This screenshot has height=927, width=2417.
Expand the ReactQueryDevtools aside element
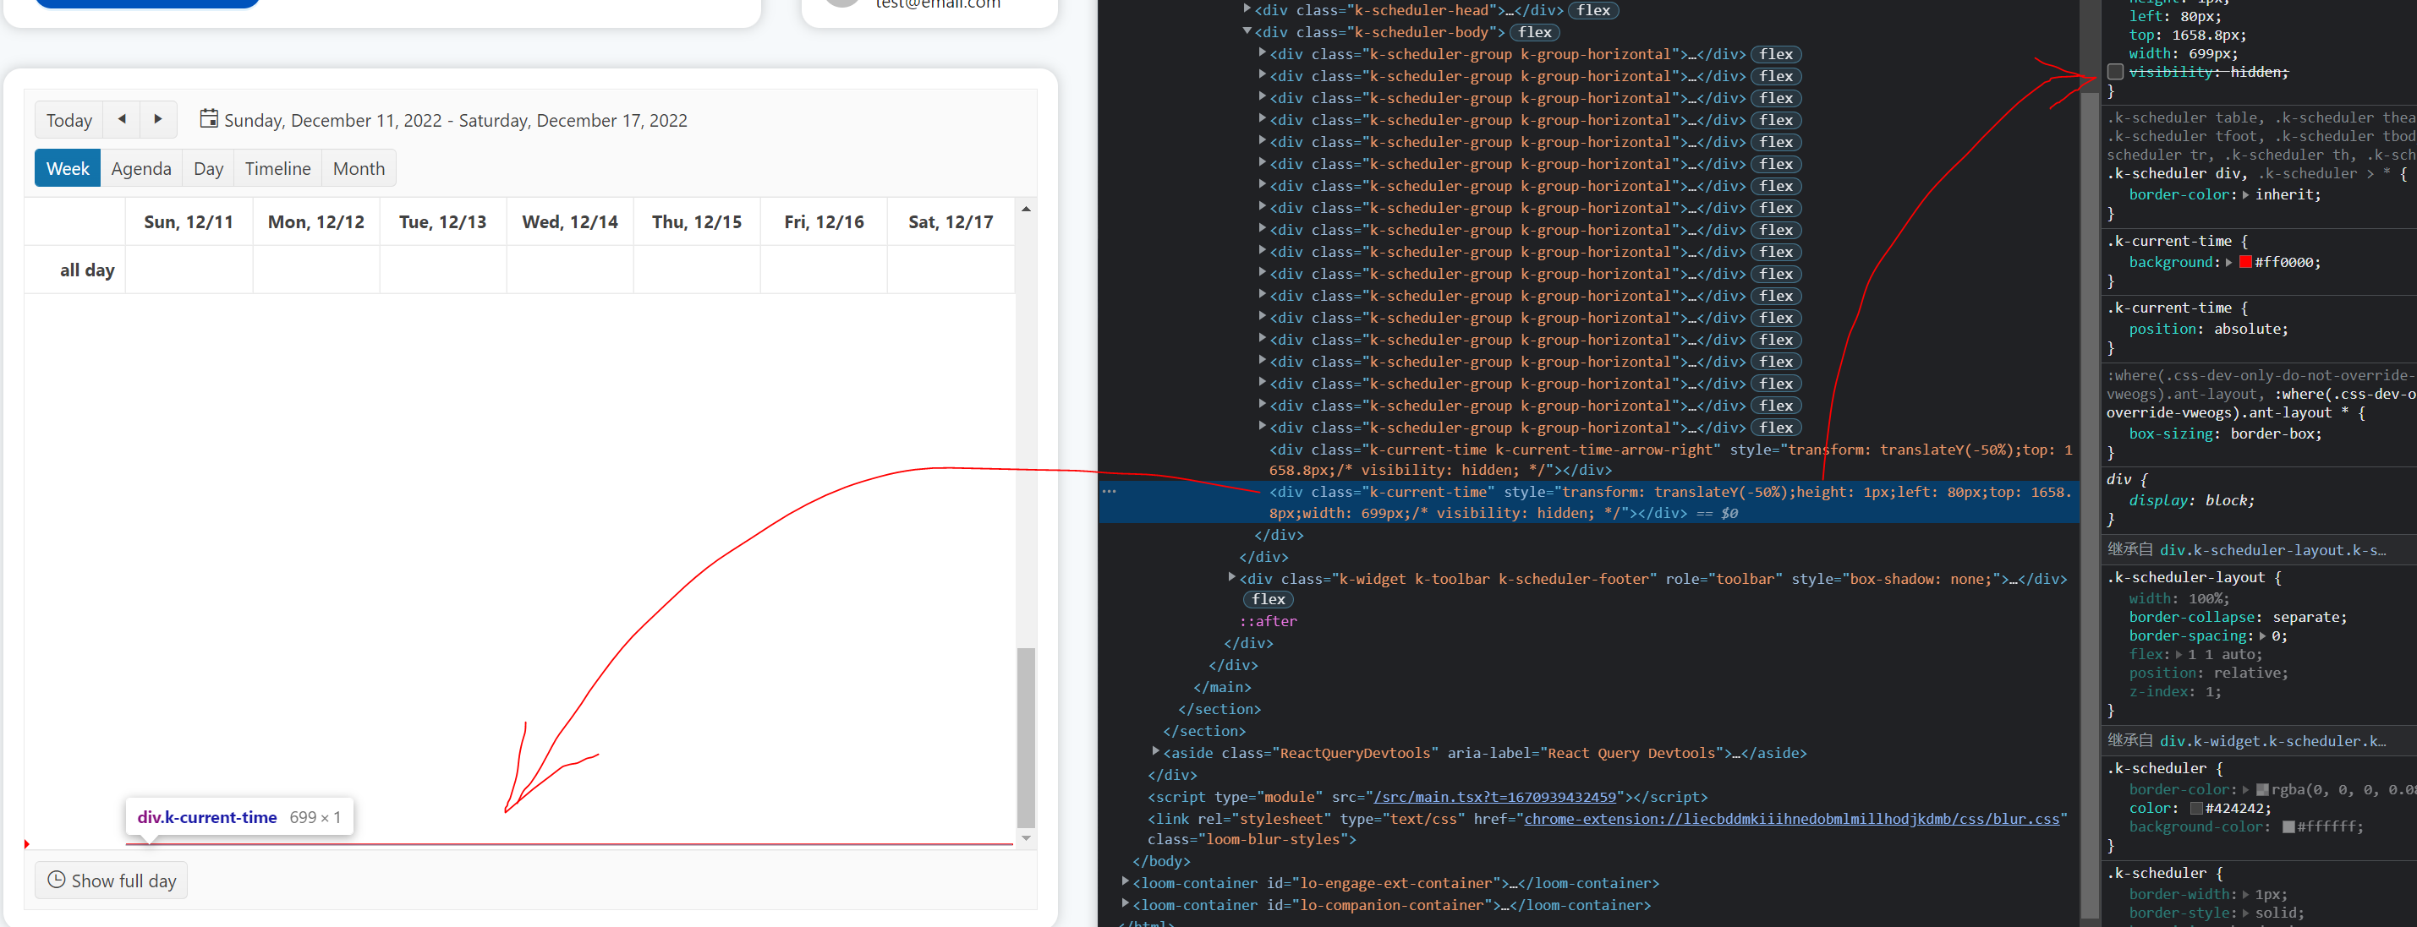coord(1155,752)
